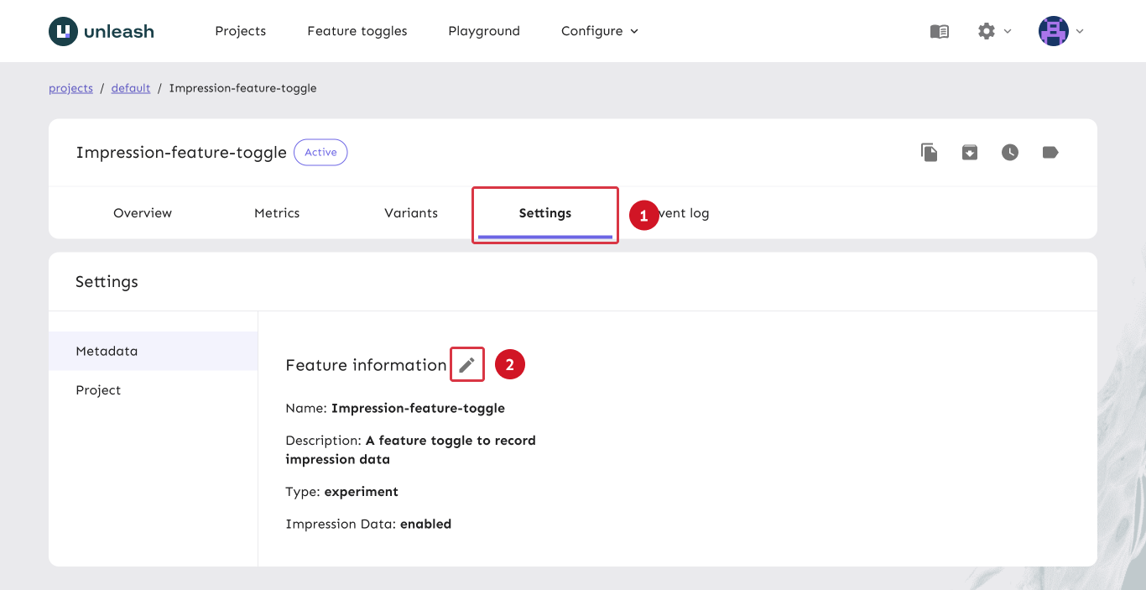Open documentation via the book icon
This screenshot has height=590, width=1146.
939,31
